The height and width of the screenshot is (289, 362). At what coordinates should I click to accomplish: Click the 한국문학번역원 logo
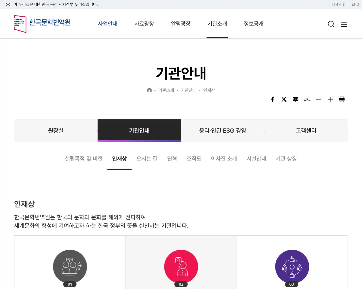42,24
